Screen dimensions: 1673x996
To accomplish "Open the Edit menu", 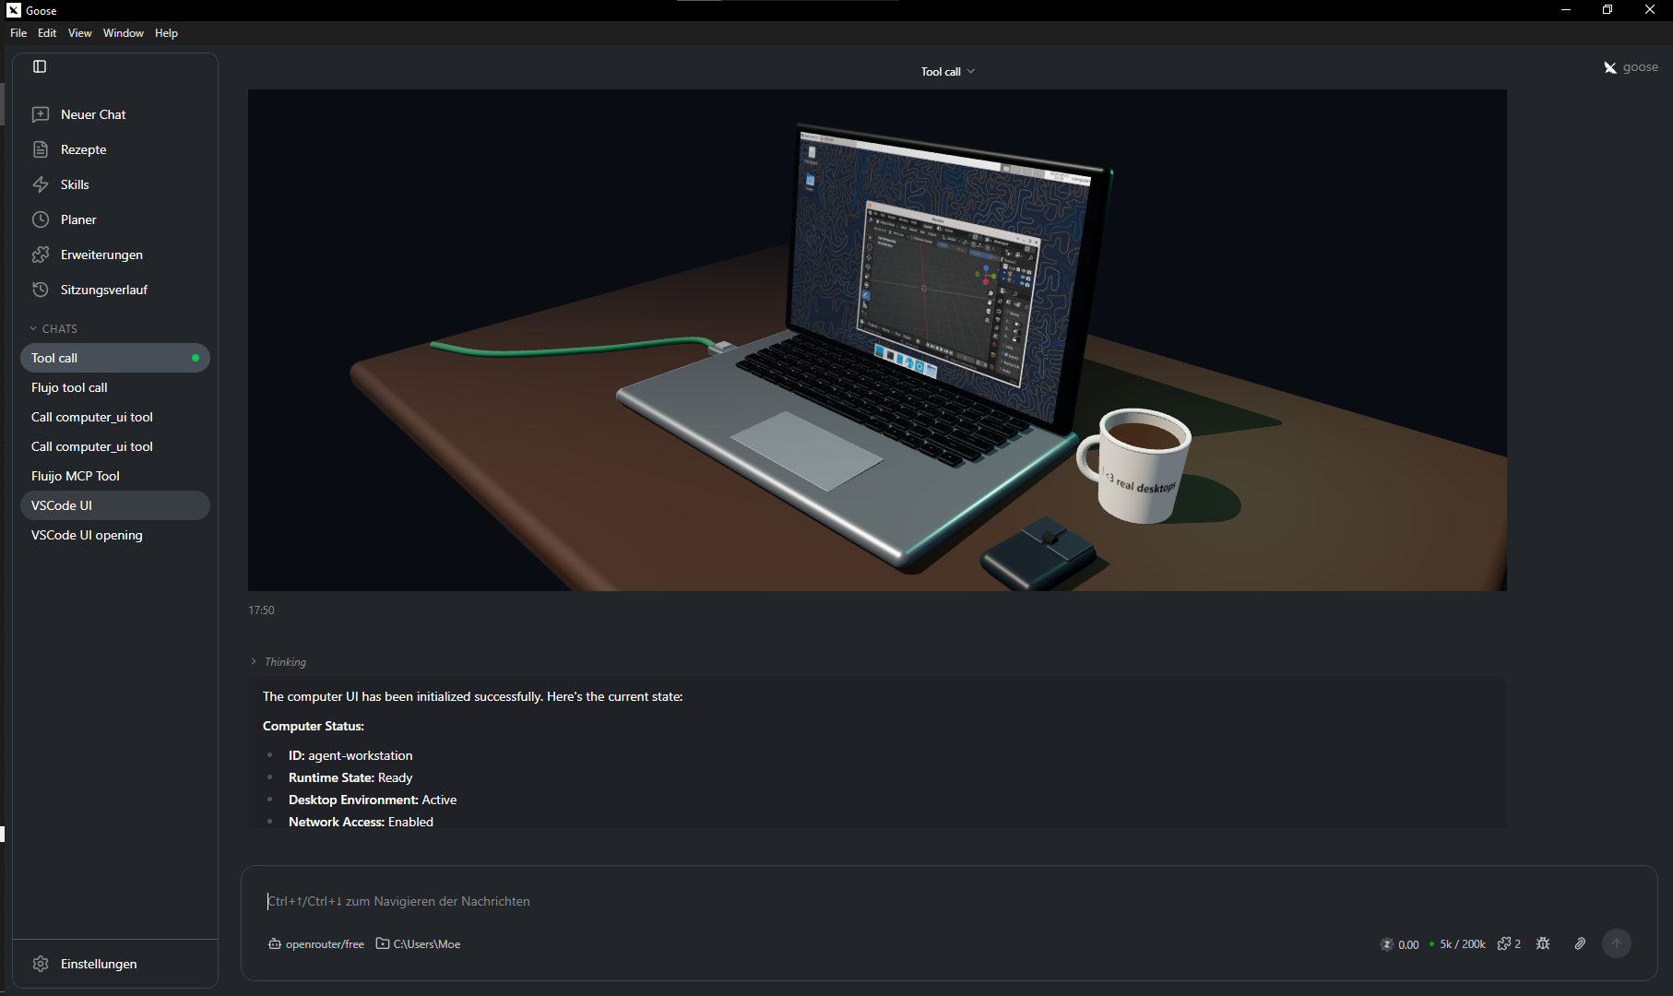I will click(47, 33).
